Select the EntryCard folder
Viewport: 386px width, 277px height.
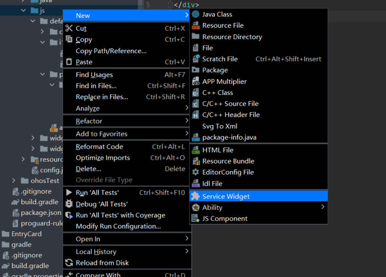coord(26,234)
